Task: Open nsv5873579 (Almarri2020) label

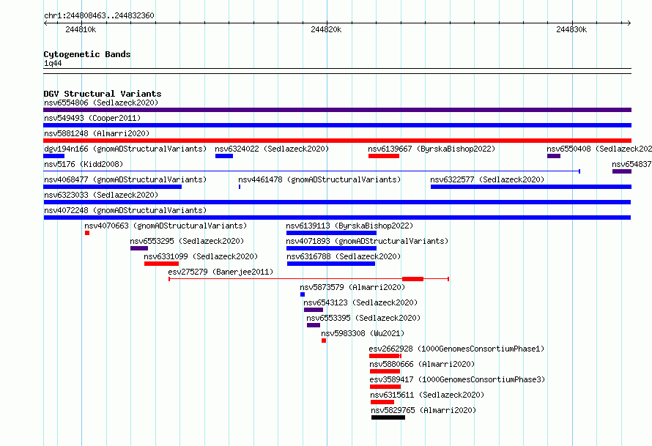Action: click(352, 287)
